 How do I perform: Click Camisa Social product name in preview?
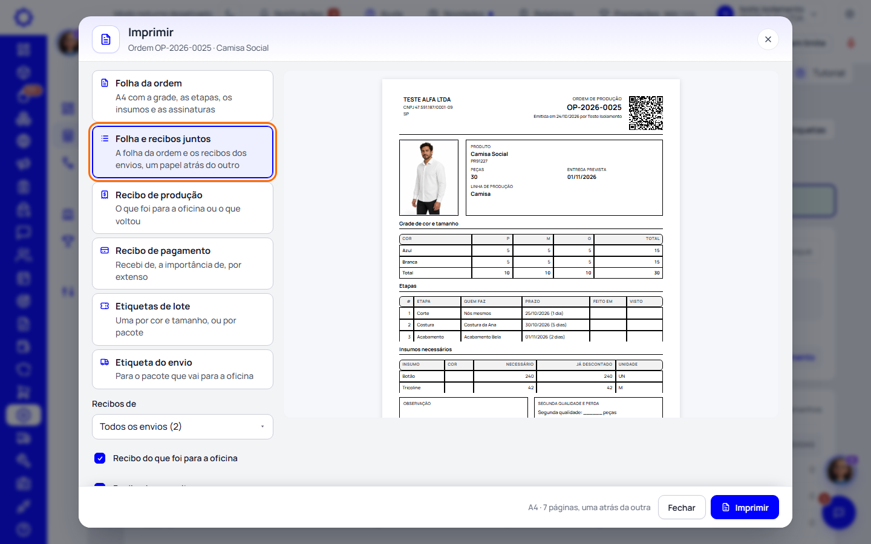[x=489, y=154]
